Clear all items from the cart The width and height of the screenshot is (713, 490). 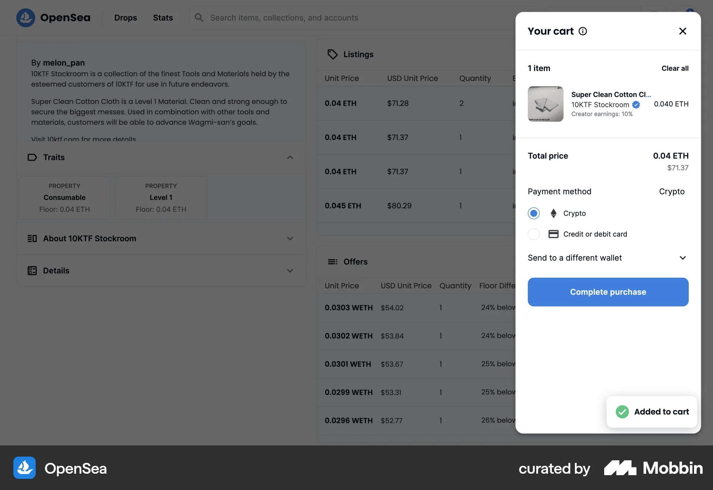[x=675, y=68]
